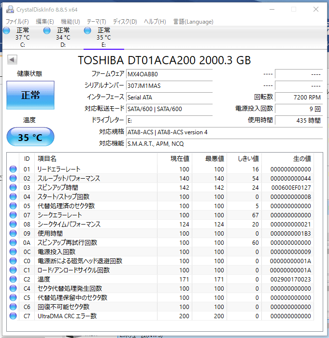
Task: Click status orb for attribute 04 スタート/ストップ回数
Action: coord(13,197)
